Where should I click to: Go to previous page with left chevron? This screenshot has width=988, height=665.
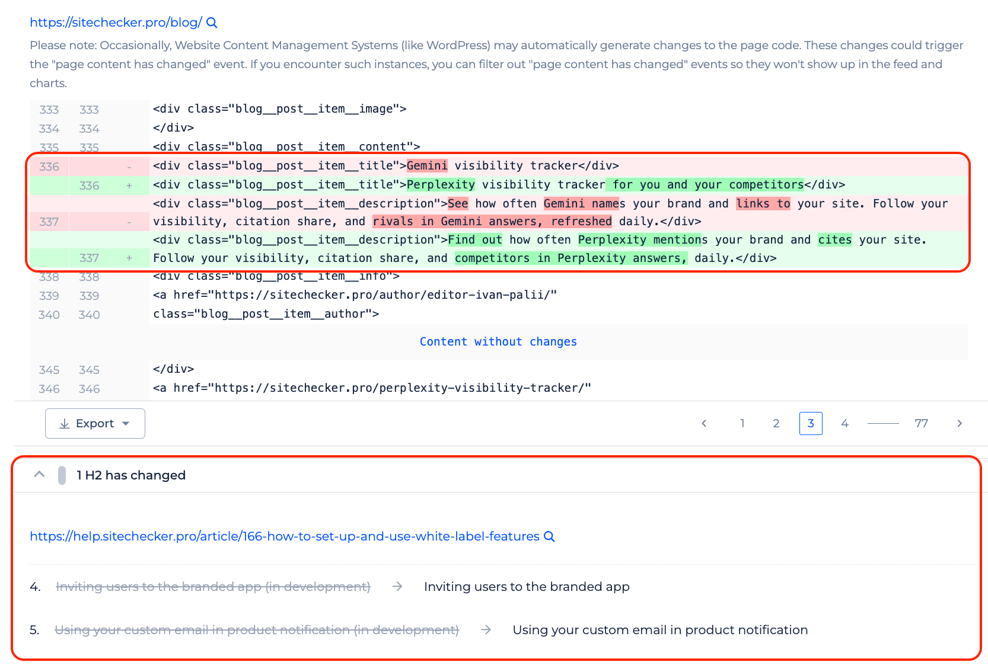click(x=704, y=423)
